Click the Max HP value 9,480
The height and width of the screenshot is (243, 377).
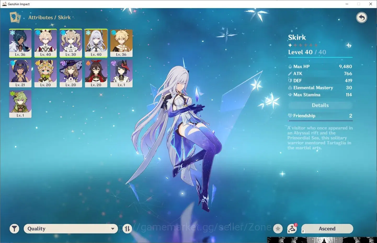point(345,66)
